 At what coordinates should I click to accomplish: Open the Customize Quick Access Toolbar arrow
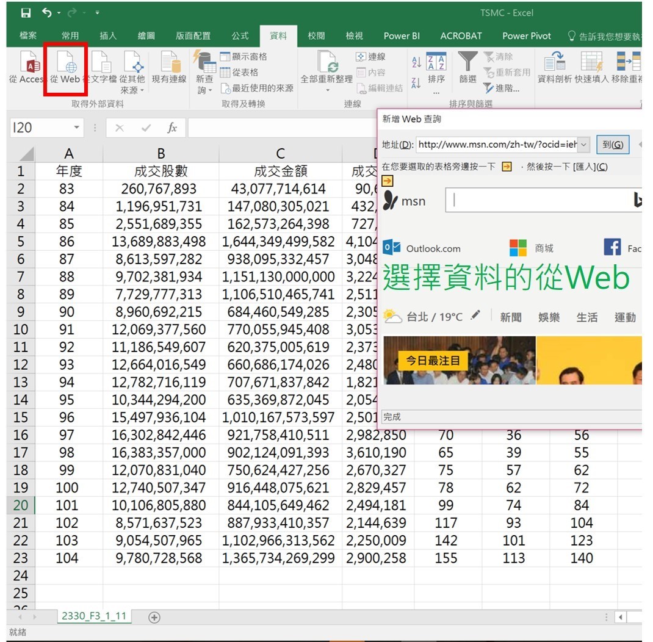click(97, 13)
